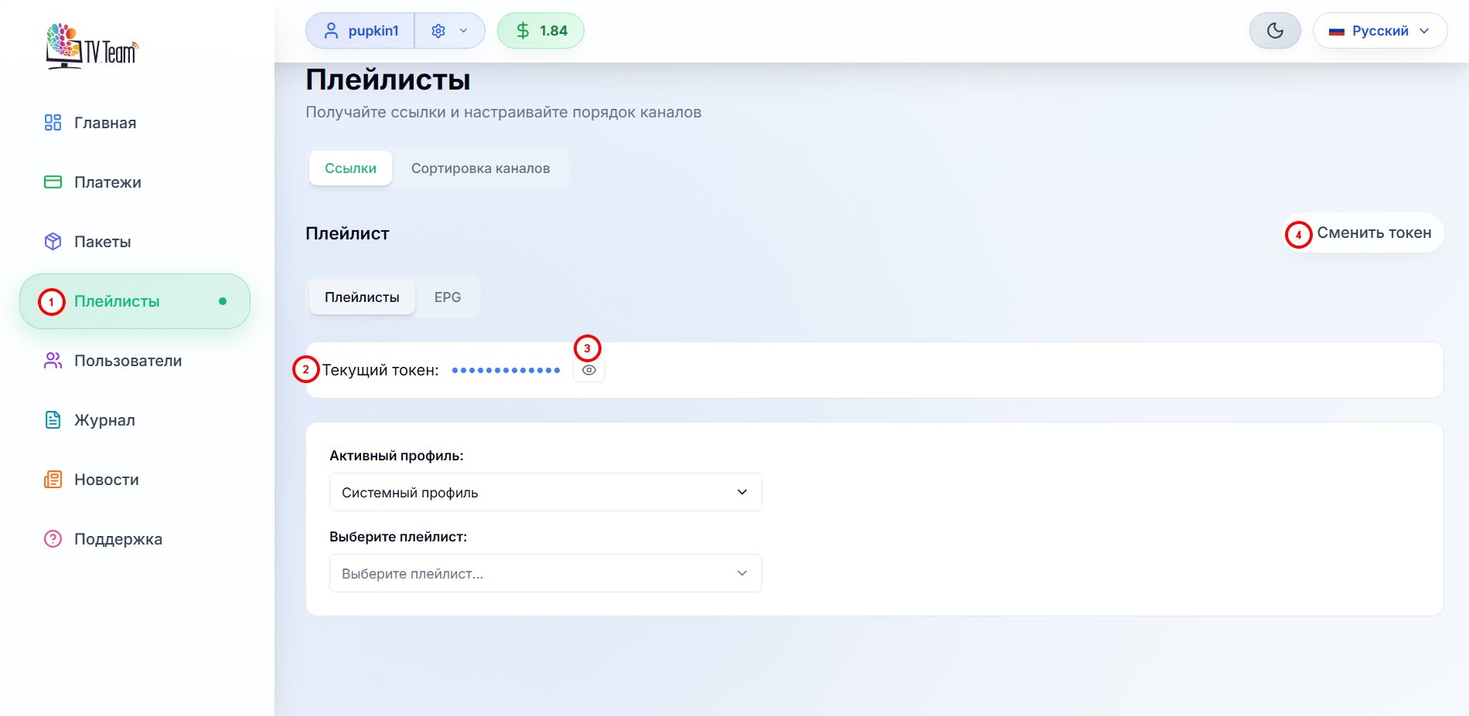Click the user icon next to pupkin1

pyautogui.click(x=332, y=31)
